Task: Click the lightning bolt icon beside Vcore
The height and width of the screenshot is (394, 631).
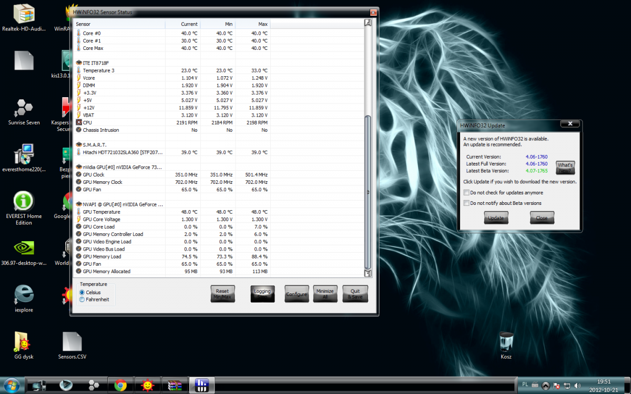Action: (79, 78)
